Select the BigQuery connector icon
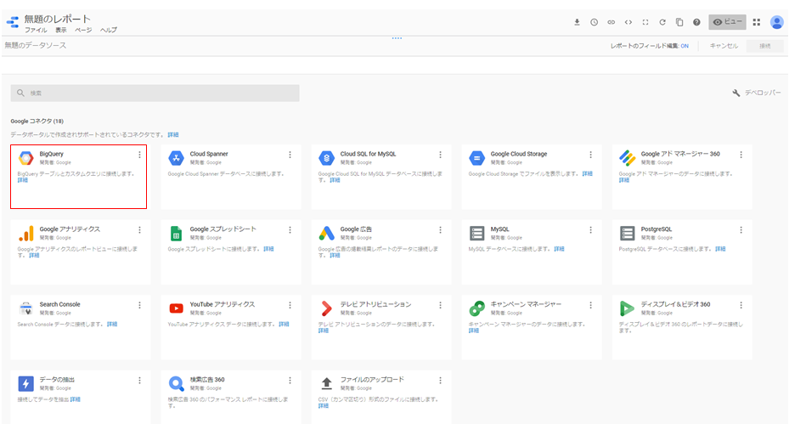This screenshot has height=424, width=789. click(25, 158)
